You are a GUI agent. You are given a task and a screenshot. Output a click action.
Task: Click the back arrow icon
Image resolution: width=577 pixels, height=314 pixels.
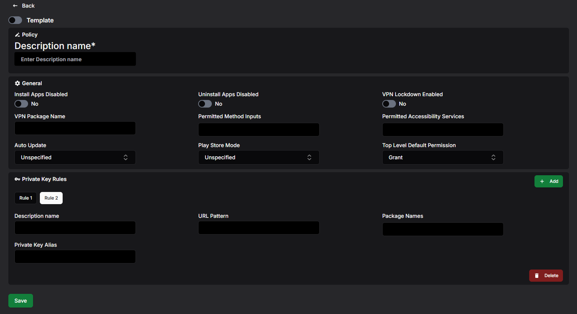[15, 6]
